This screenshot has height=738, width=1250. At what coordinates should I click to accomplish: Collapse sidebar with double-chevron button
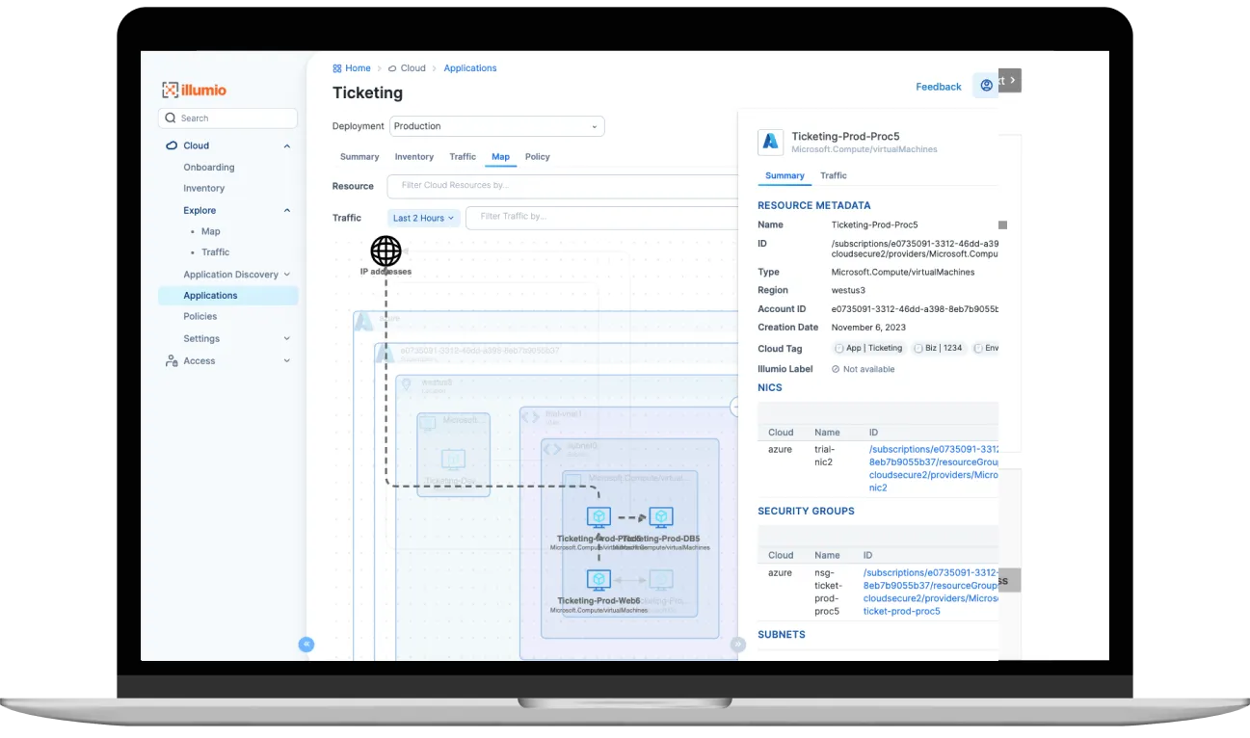(306, 645)
